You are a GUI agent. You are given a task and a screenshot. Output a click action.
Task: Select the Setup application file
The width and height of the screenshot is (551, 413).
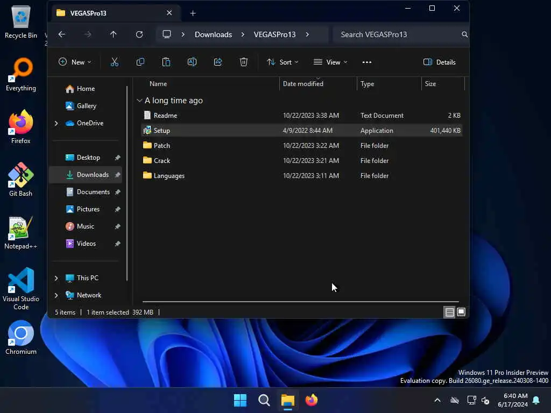(x=301, y=131)
